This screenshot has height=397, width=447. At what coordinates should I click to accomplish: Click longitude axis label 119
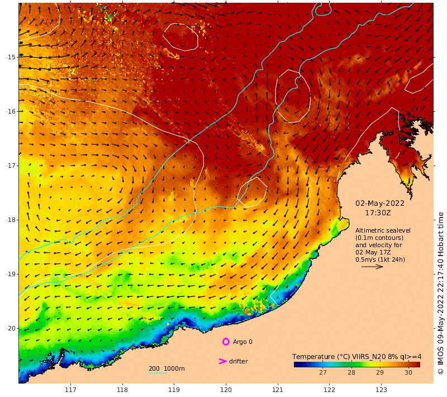174,390
